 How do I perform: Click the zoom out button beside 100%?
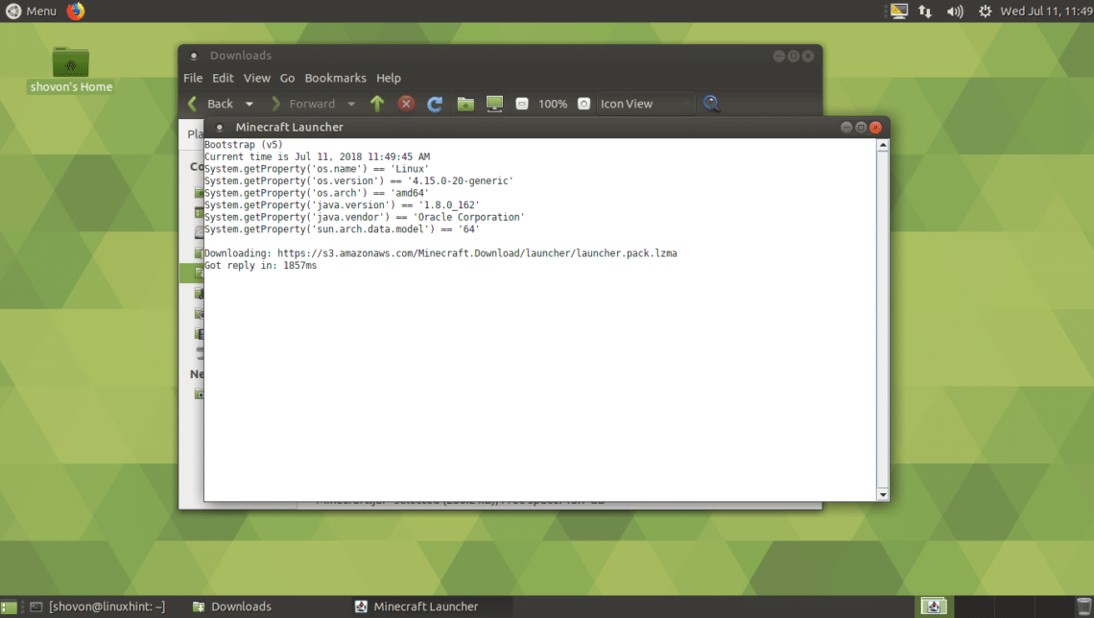(x=522, y=104)
